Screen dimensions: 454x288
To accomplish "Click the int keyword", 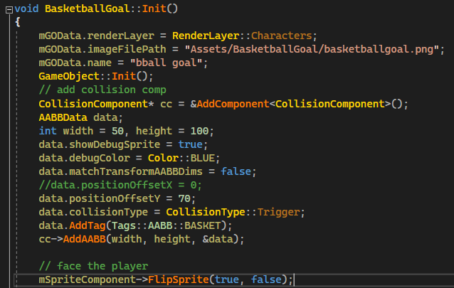I will [48, 131].
